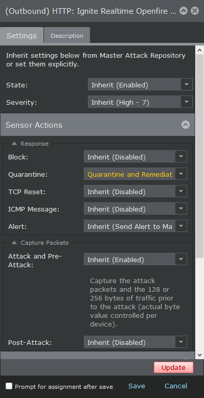The image size is (204, 398).
Task: Click the Save link
Action: [x=137, y=386]
